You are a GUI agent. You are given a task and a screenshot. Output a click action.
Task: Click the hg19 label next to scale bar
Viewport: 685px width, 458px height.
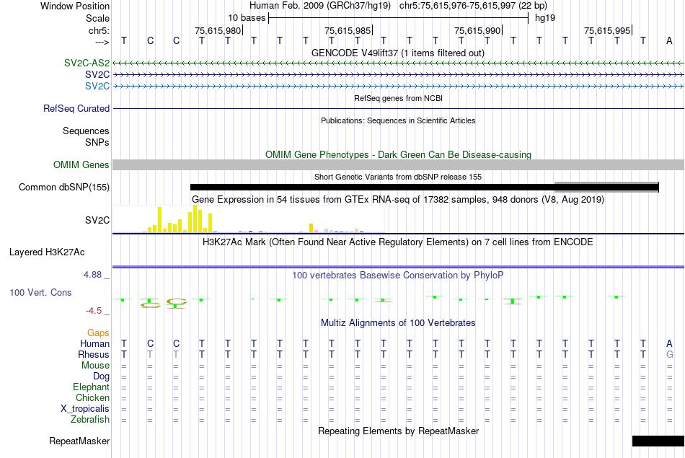[x=545, y=18]
